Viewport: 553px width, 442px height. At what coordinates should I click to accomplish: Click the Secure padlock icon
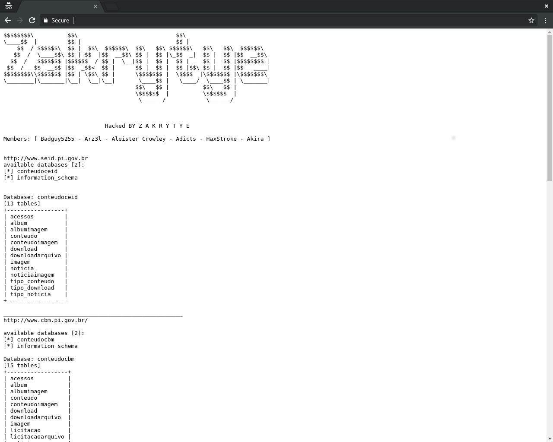click(x=46, y=20)
